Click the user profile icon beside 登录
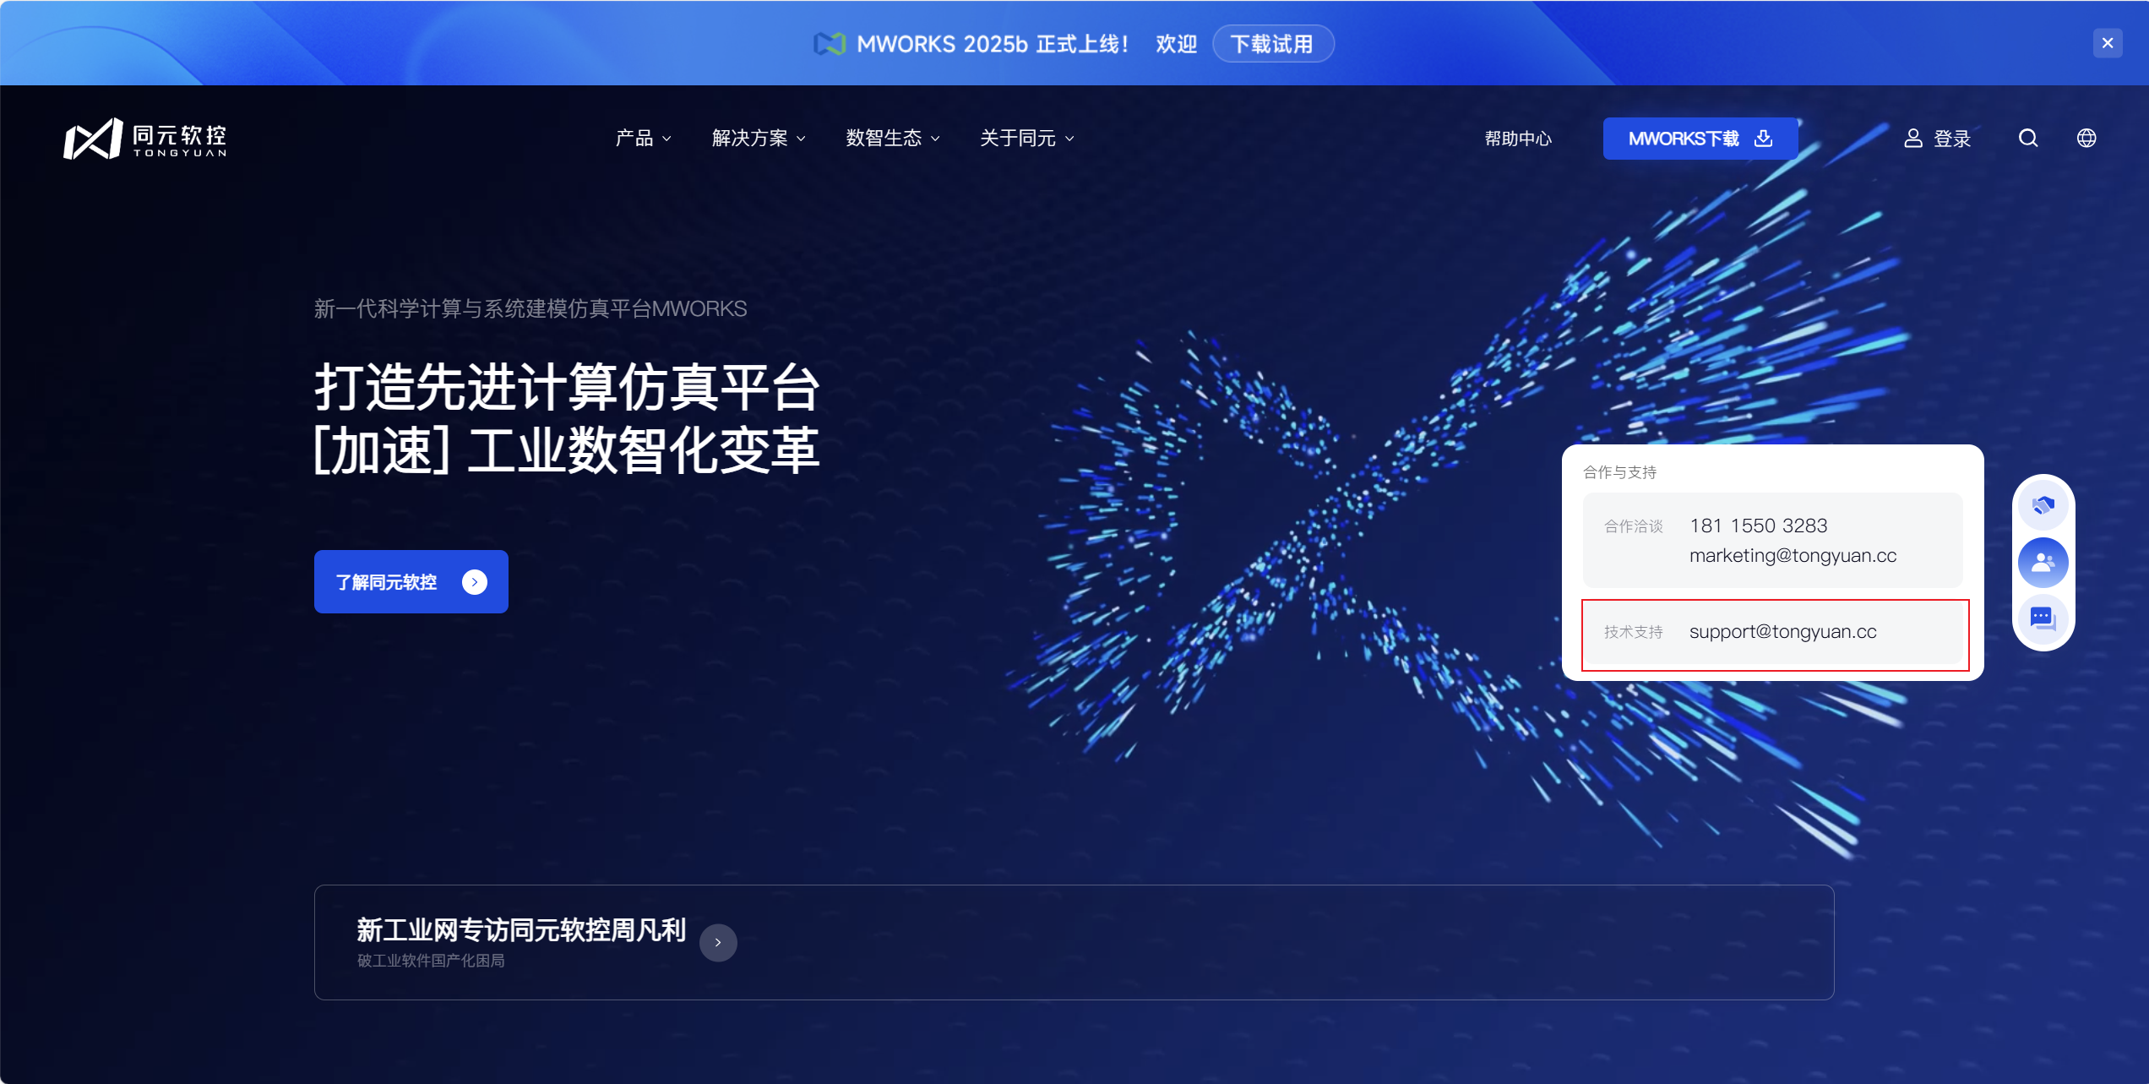This screenshot has width=2149, height=1084. tap(1913, 139)
